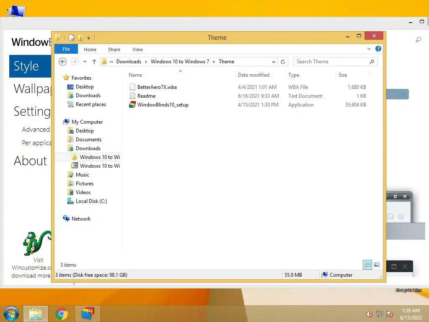
Task: Open Videos folder in navigation pane
Action: pyautogui.click(x=83, y=192)
